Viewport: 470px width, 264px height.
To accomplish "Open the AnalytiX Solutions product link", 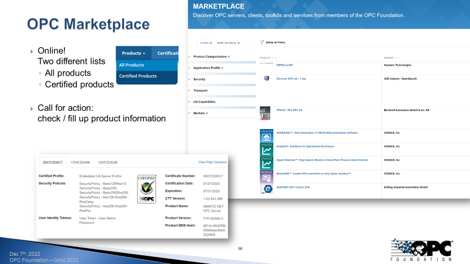I will click(x=305, y=146).
